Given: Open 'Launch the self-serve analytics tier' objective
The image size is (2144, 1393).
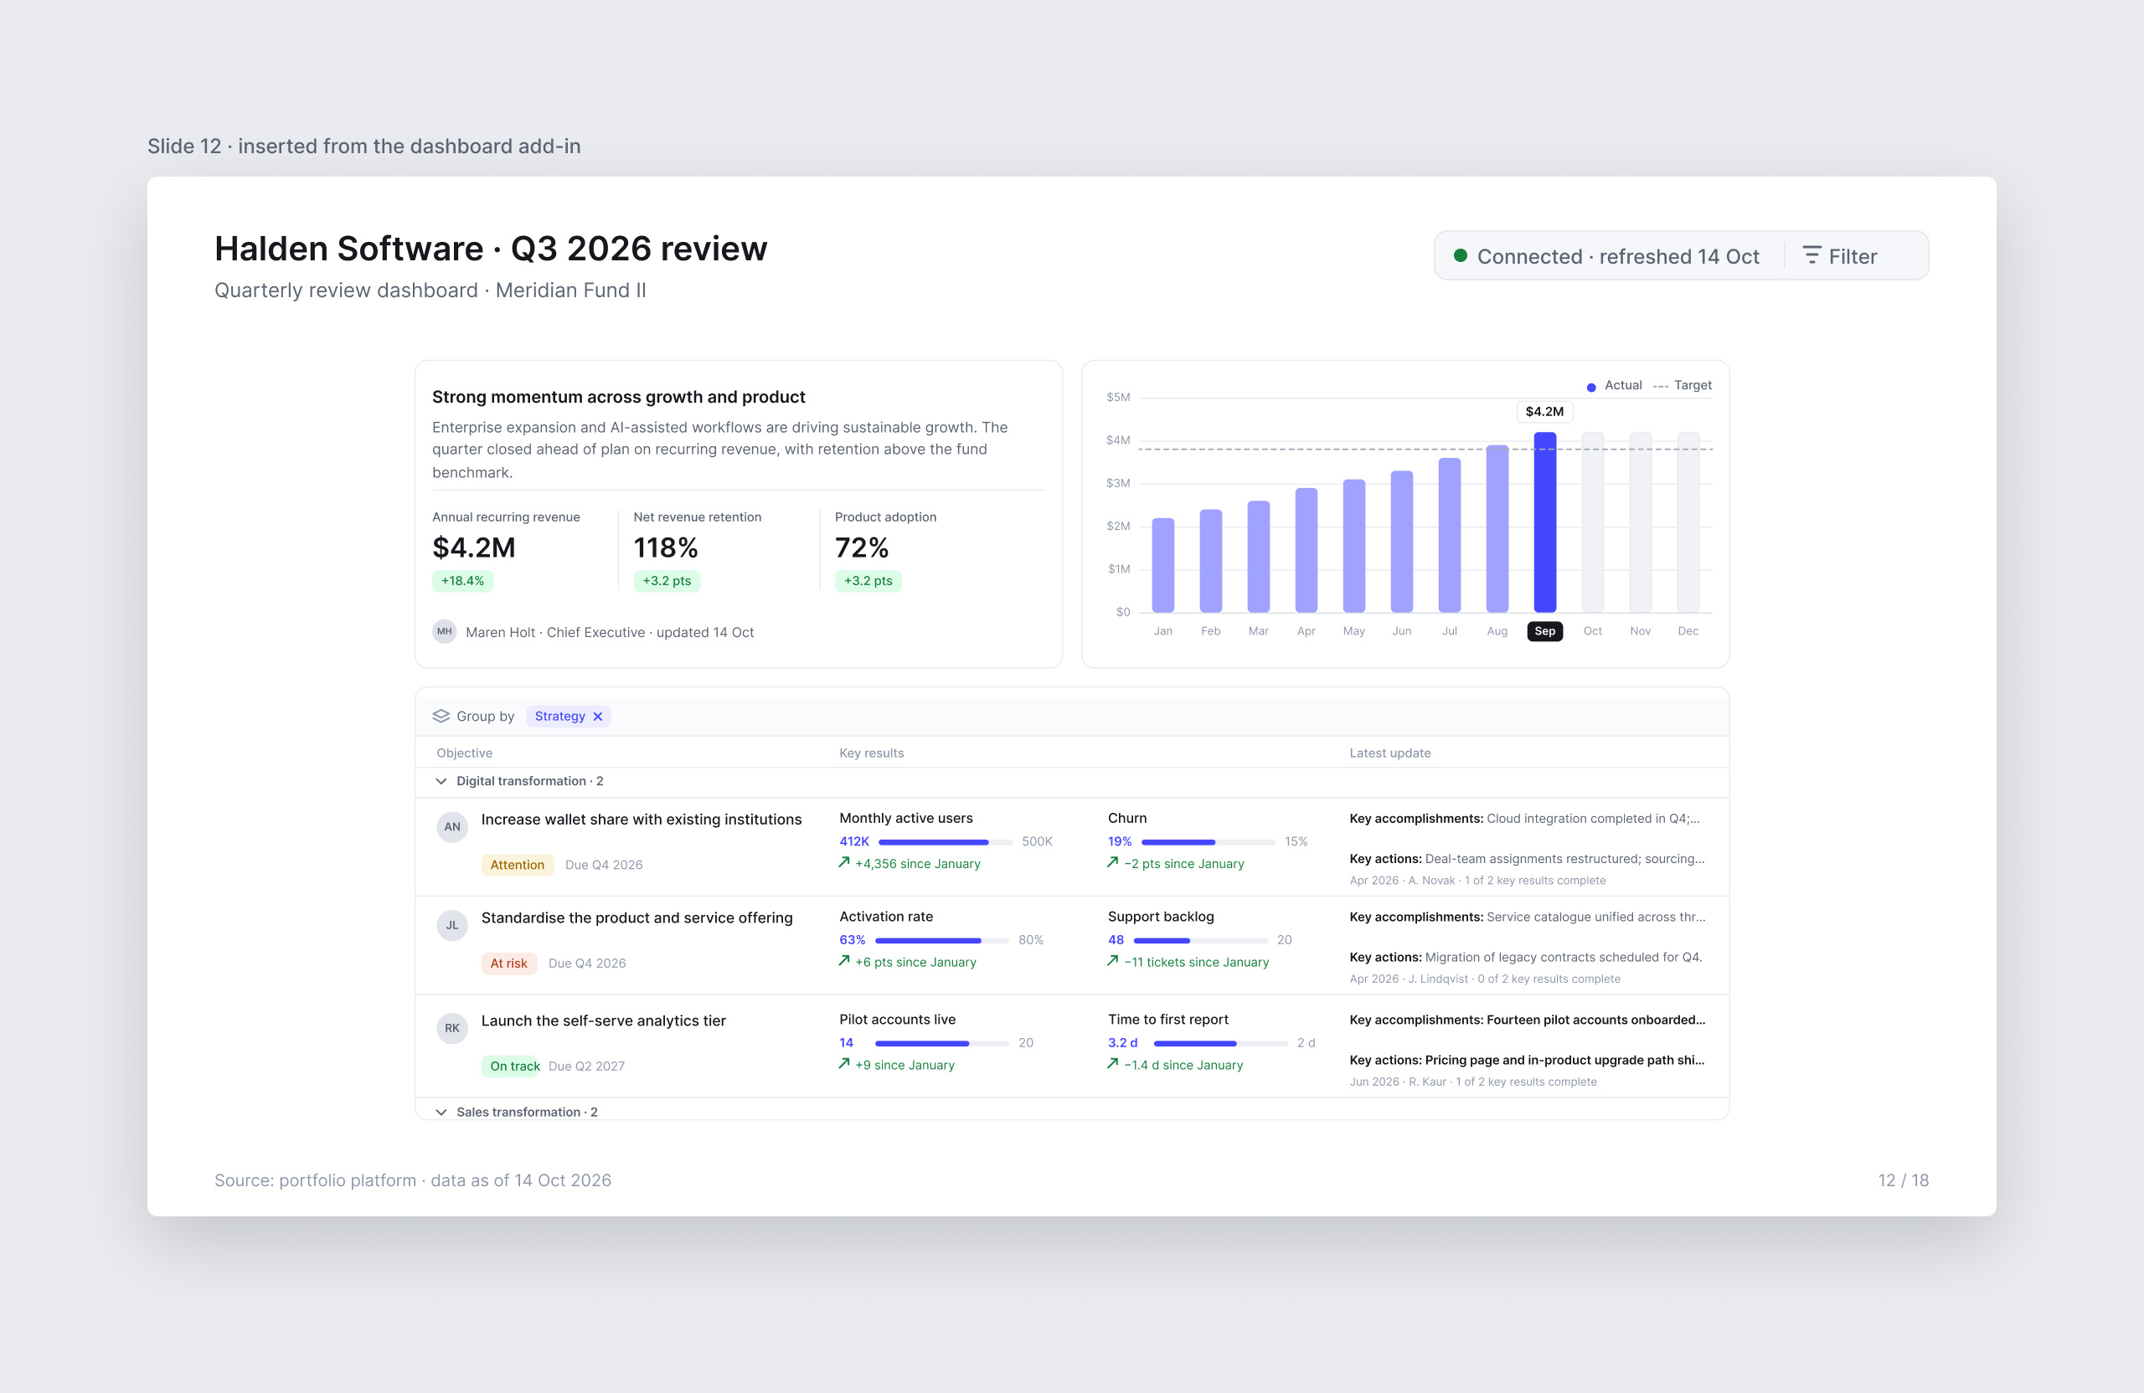Looking at the screenshot, I should [604, 1020].
